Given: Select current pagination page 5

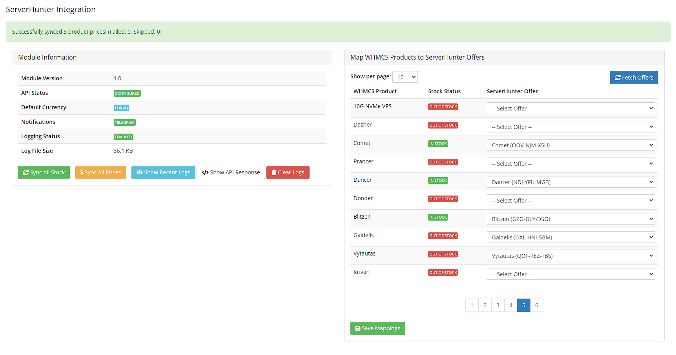Looking at the screenshot, I should (524, 305).
